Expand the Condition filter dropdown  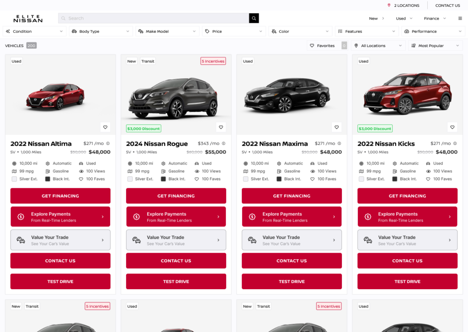coord(34,31)
